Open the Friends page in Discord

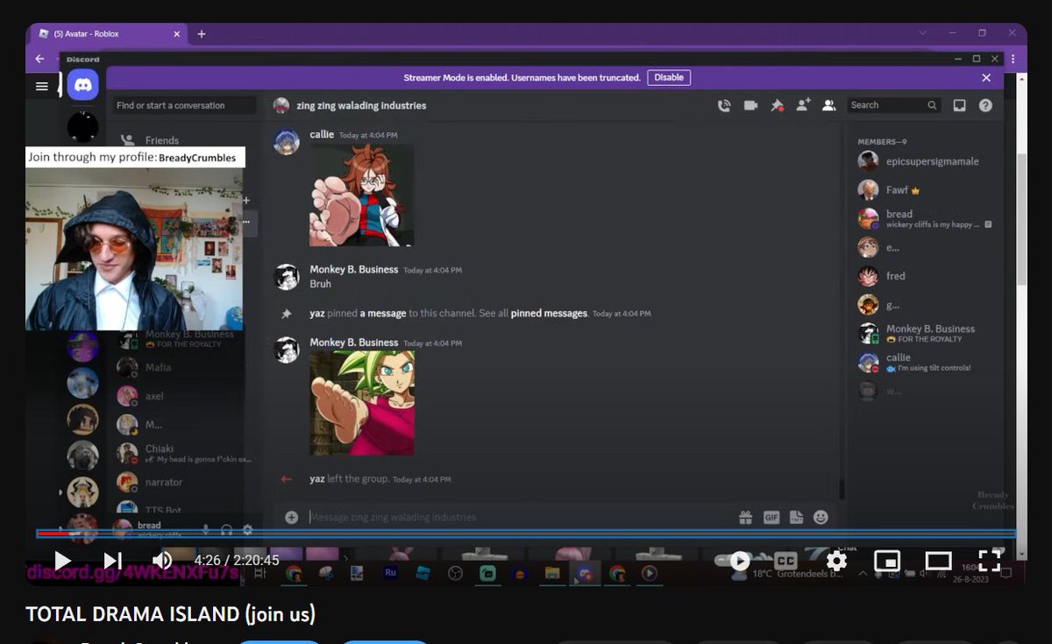162,140
